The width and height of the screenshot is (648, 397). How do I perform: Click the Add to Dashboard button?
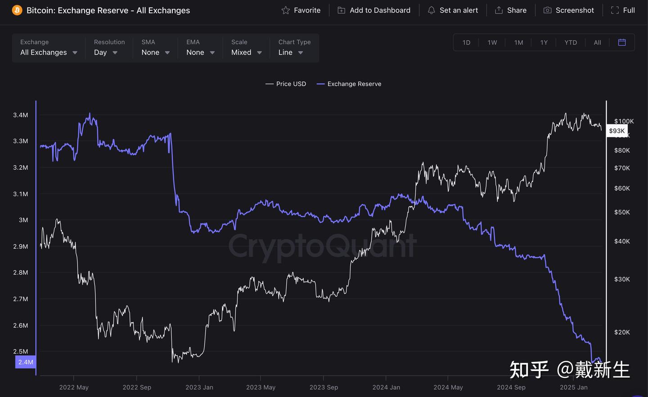(373, 10)
